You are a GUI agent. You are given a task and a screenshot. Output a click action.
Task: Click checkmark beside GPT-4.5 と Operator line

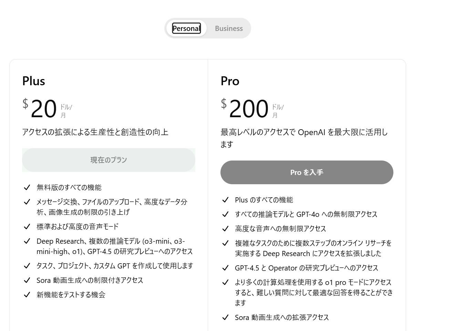point(225,268)
